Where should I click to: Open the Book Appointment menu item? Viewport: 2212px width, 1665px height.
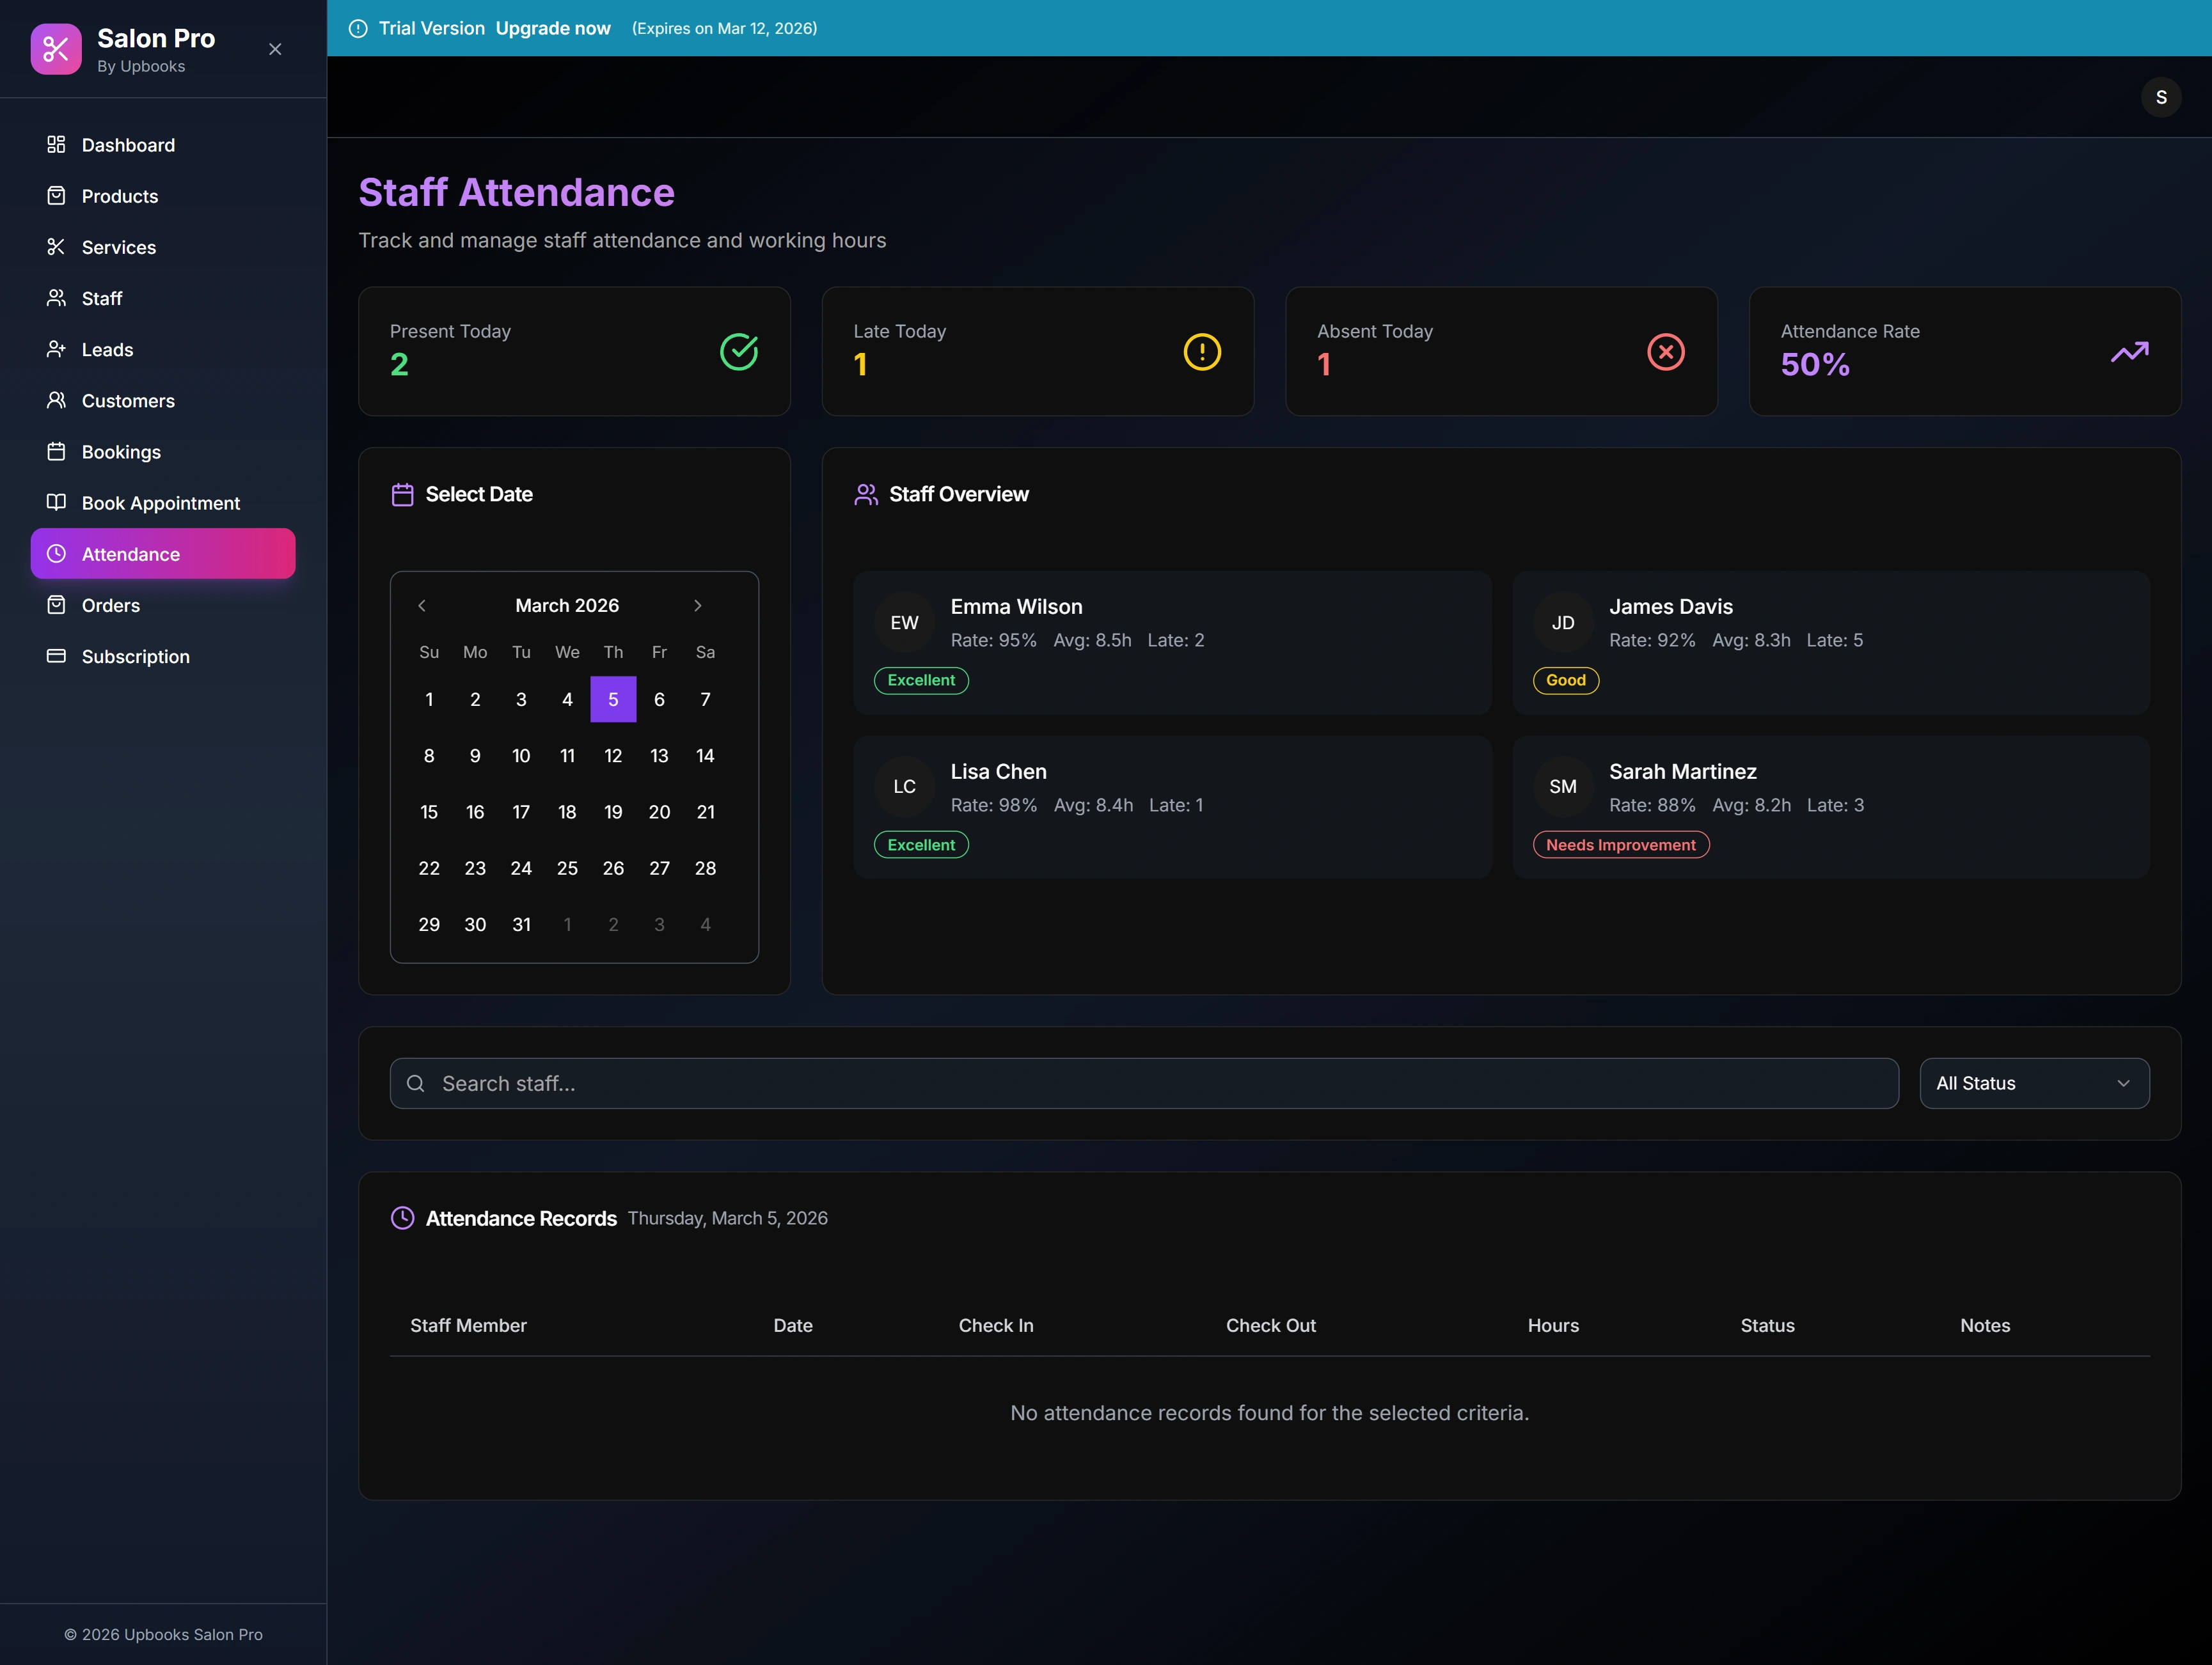coord(160,503)
